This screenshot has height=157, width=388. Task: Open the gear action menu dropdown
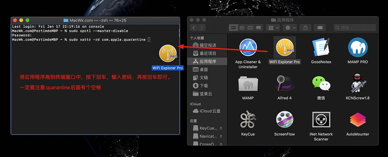coord(290,27)
